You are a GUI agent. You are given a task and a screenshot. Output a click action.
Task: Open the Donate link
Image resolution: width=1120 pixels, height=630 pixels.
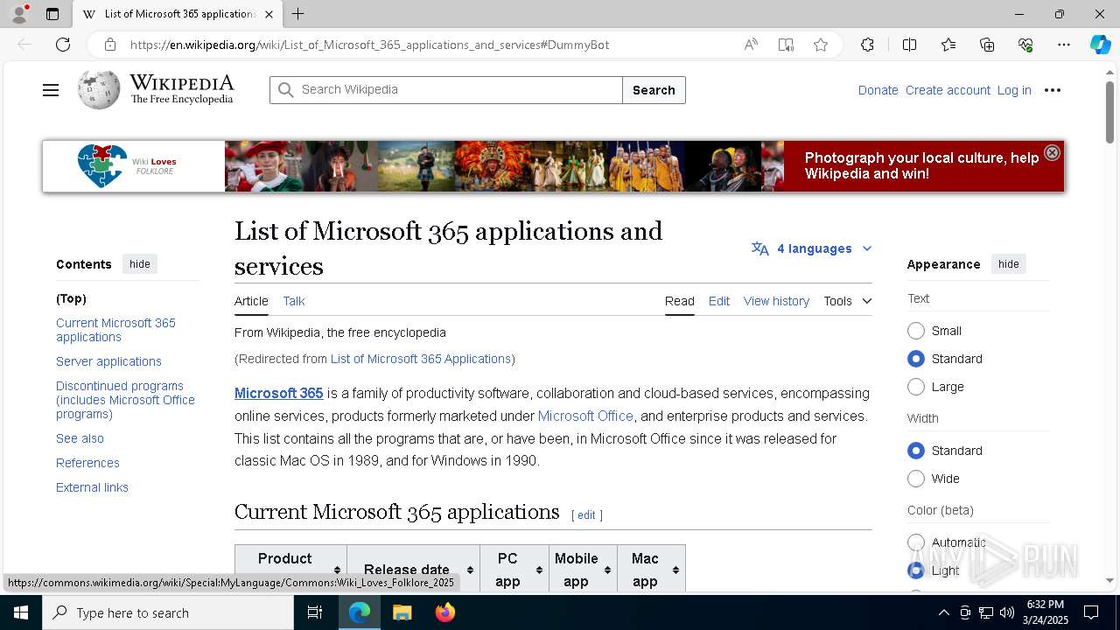878,90
